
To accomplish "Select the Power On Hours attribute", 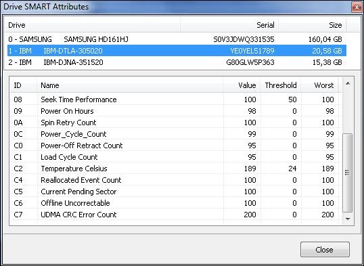I will 176,111.
